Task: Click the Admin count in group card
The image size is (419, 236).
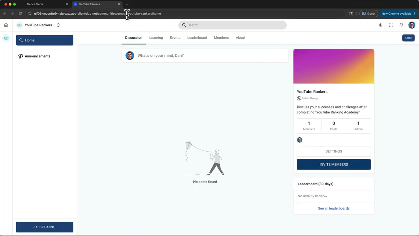Action: click(x=358, y=126)
